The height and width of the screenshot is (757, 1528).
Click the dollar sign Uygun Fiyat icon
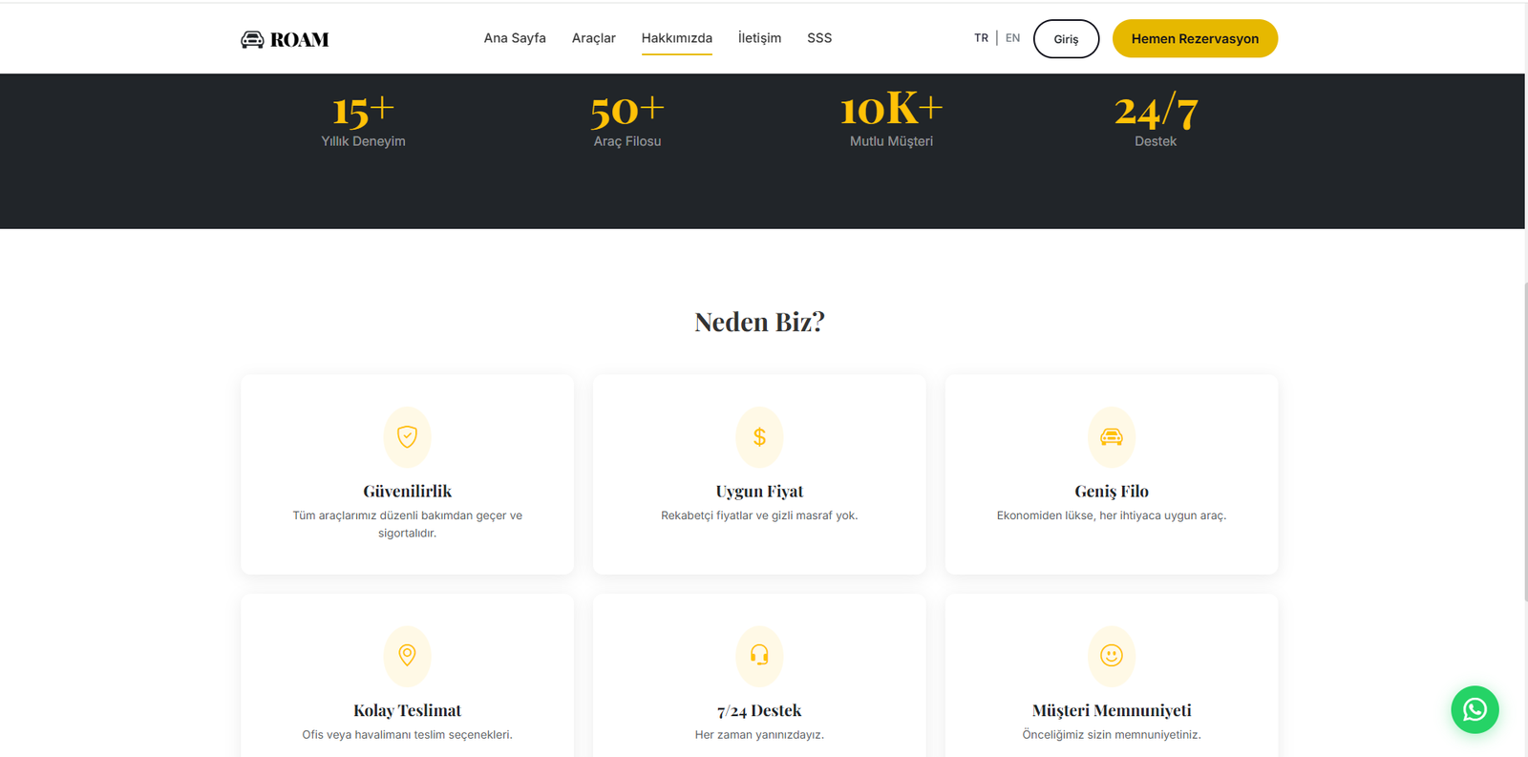759,437
